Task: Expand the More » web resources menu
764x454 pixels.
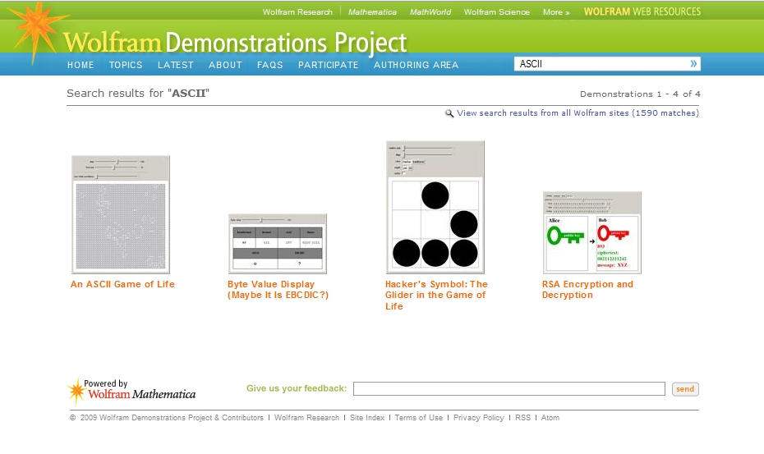Action: click(556, 12)
